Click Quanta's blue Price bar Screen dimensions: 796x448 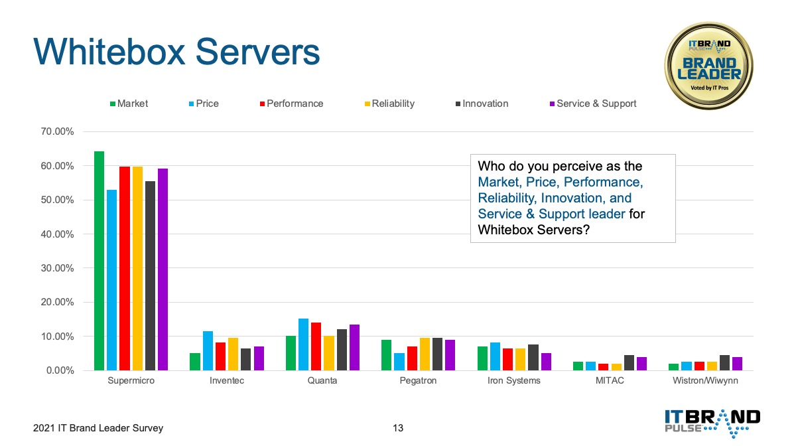click(303, 344)
